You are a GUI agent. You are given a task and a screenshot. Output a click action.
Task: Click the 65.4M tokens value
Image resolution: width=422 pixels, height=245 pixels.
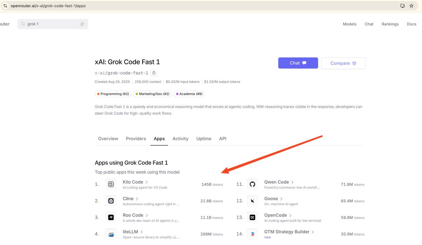(x=353, y=201)
